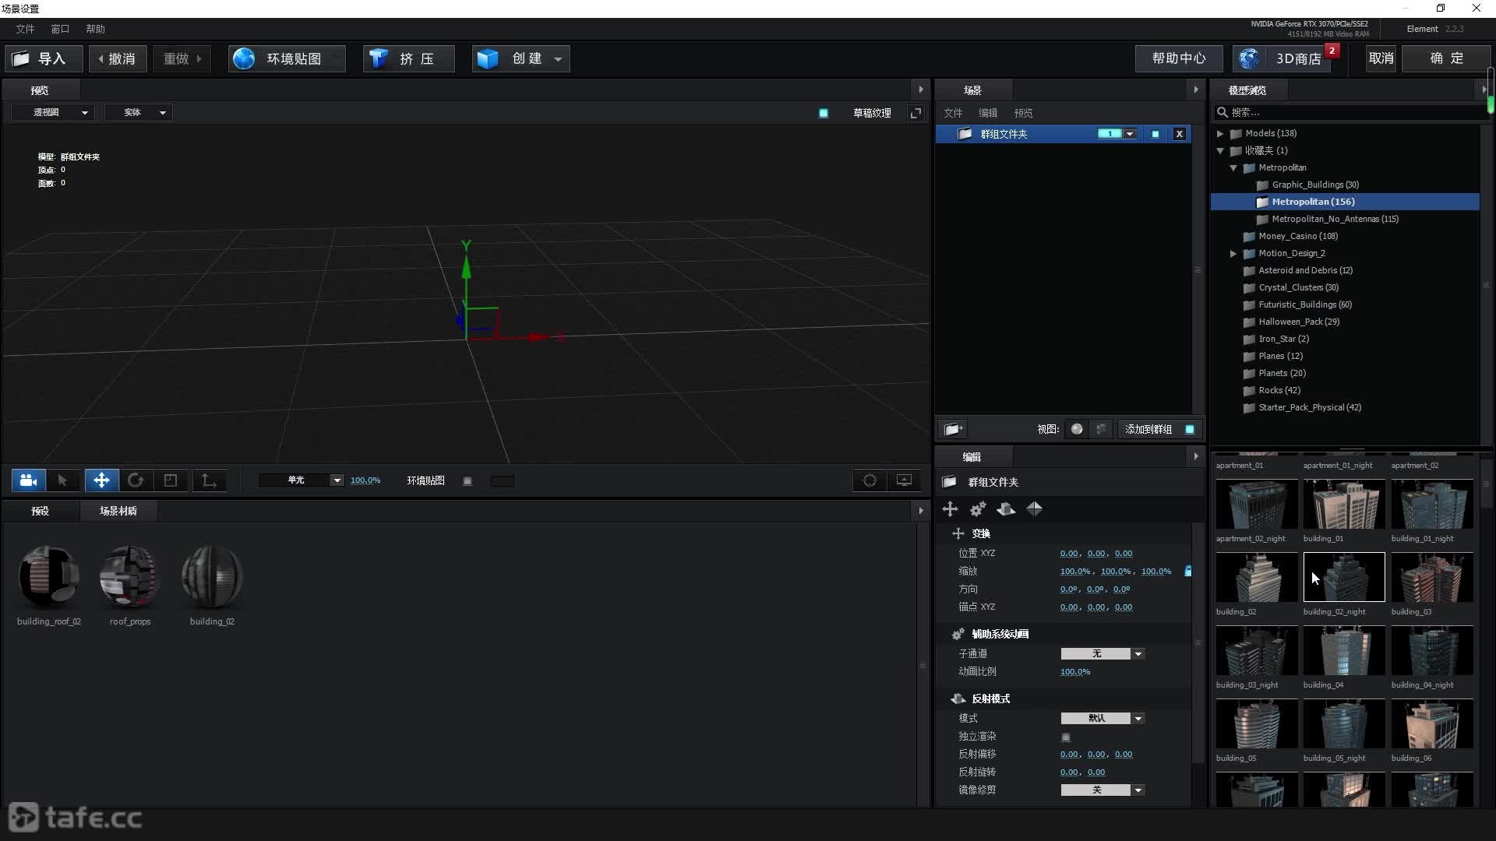
Task: Select the camera orbit tool in preview toolbar
Action: coord(28,480)
